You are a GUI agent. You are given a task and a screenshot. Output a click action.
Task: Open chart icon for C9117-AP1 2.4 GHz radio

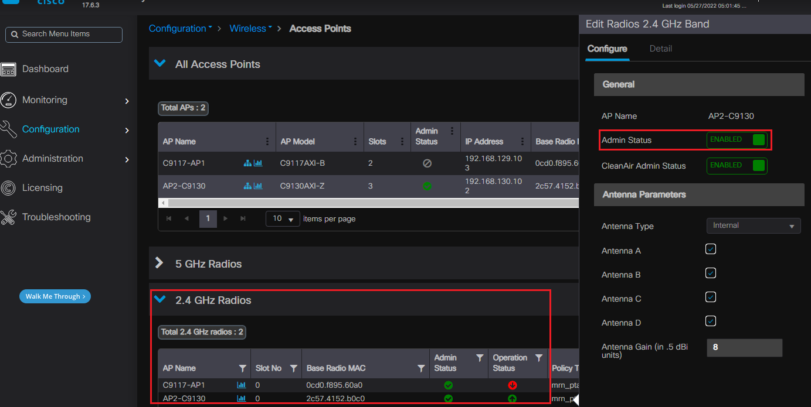[241, 385]
